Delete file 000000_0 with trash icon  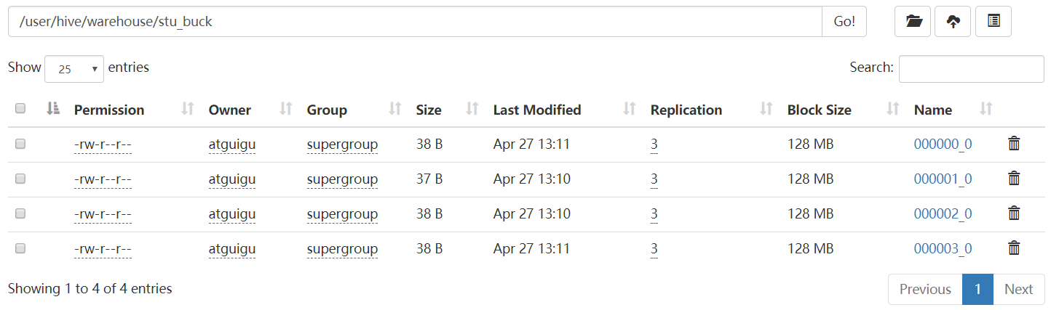pos(1013,144)
